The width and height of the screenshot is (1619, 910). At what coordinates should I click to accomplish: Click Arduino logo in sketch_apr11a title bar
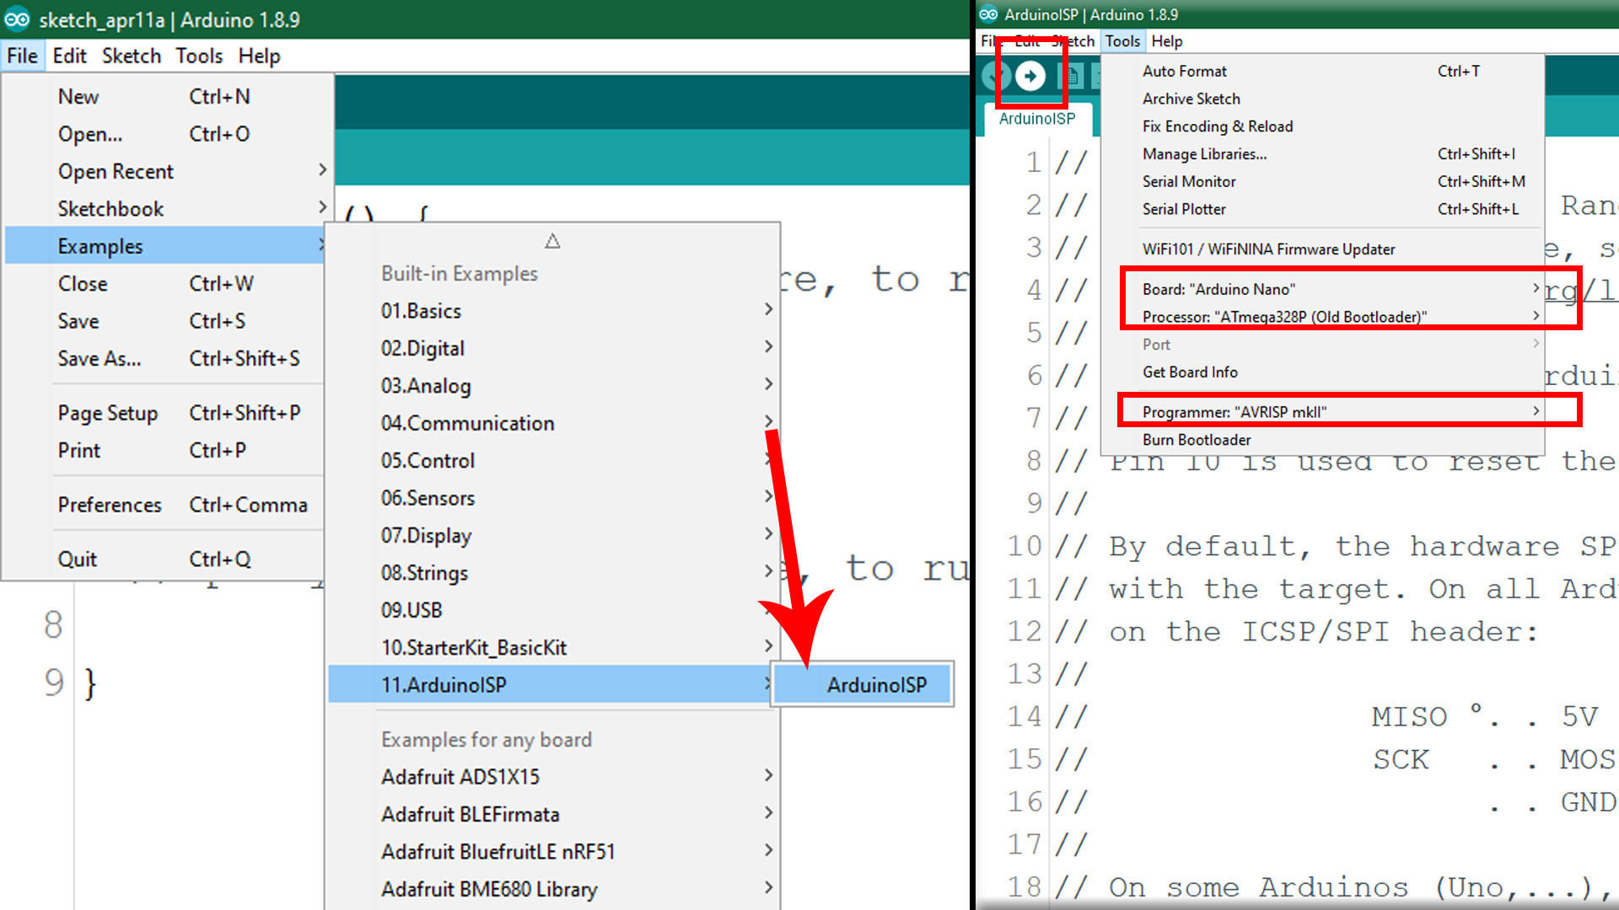point(17,19)
